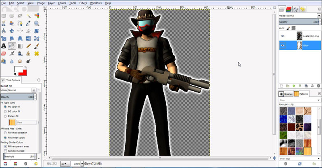Switch to the Brushes tab

(x=286, y=94)
